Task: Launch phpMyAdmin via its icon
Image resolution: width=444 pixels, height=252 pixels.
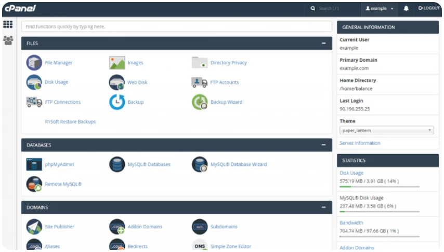Action: 34,164
